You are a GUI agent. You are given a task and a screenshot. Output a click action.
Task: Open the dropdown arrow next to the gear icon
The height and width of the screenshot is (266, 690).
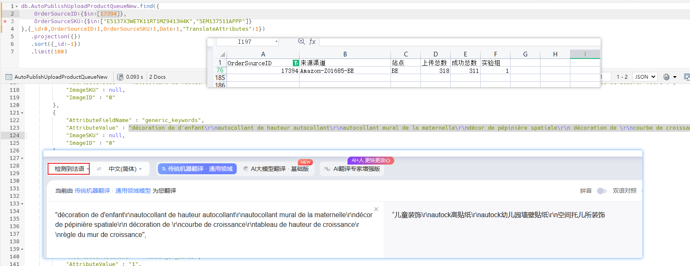point(675,77)
